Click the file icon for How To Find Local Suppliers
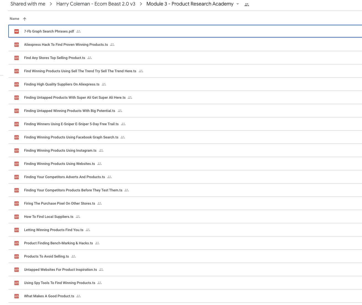The height and width of the screenshot is (305, 362). coord(17,217)
